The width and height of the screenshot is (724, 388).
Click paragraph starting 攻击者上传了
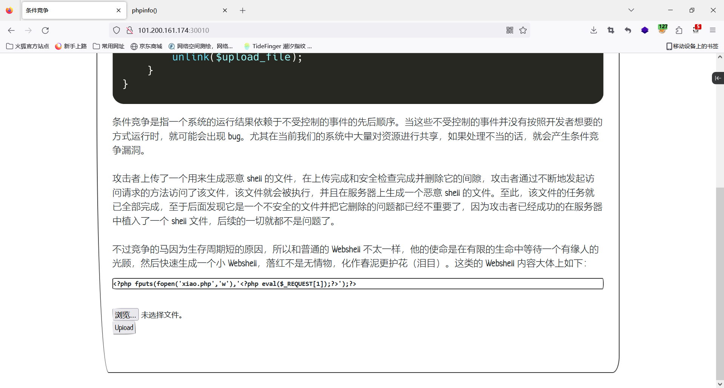[x=357, y=200]
